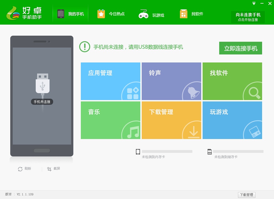Open the 玩游戏 tab in top bar

point(151,14)
